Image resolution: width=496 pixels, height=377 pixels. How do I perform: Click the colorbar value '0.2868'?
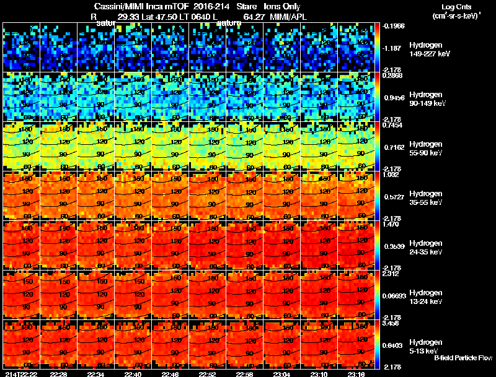tap(392, 76)
